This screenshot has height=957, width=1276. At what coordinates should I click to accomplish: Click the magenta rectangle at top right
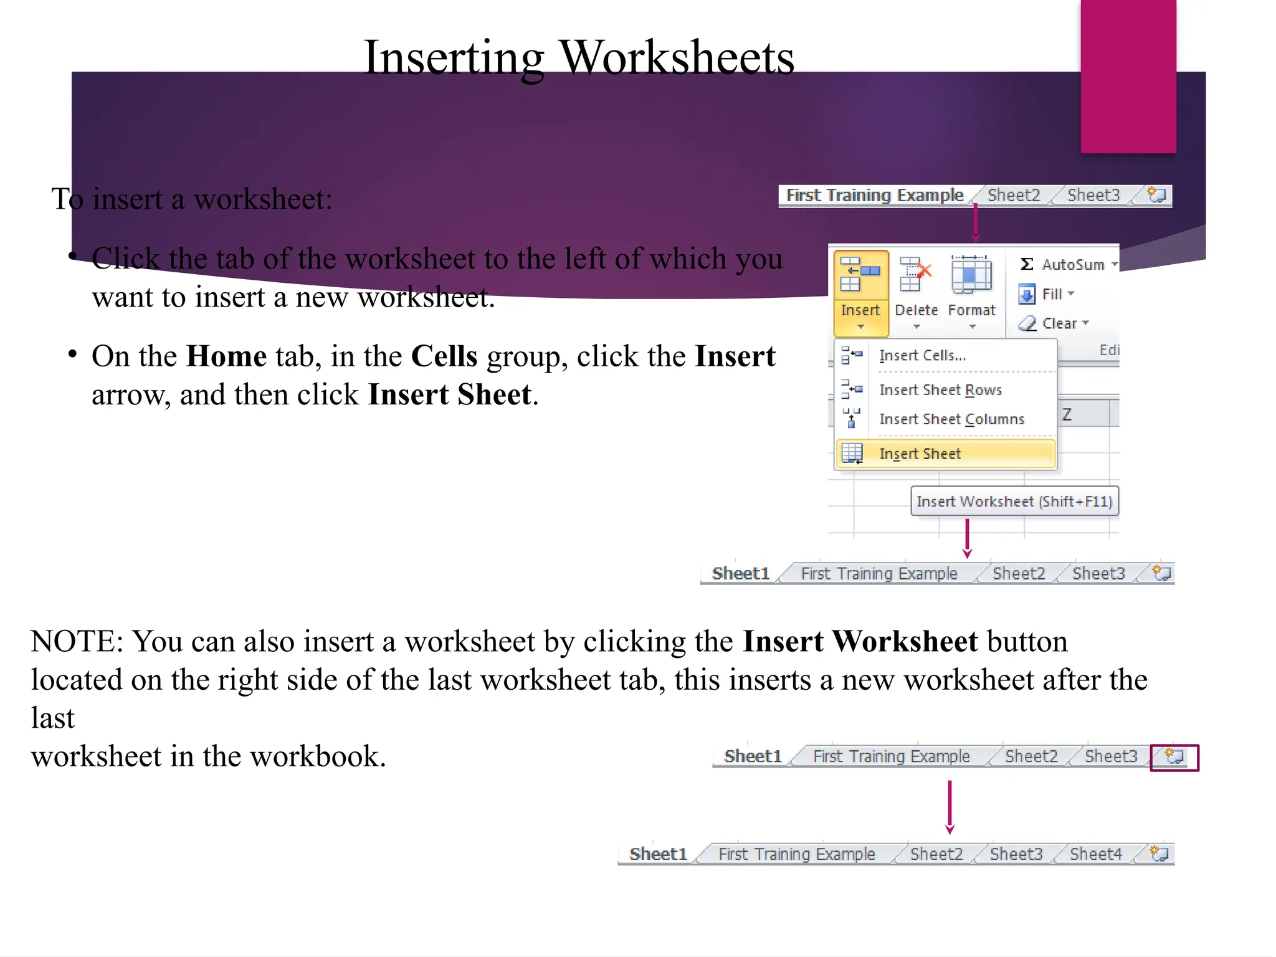coord(1128,76)
